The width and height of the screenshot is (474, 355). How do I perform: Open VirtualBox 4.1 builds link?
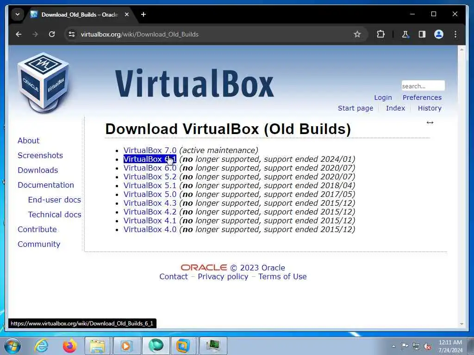tap(150, 220)
